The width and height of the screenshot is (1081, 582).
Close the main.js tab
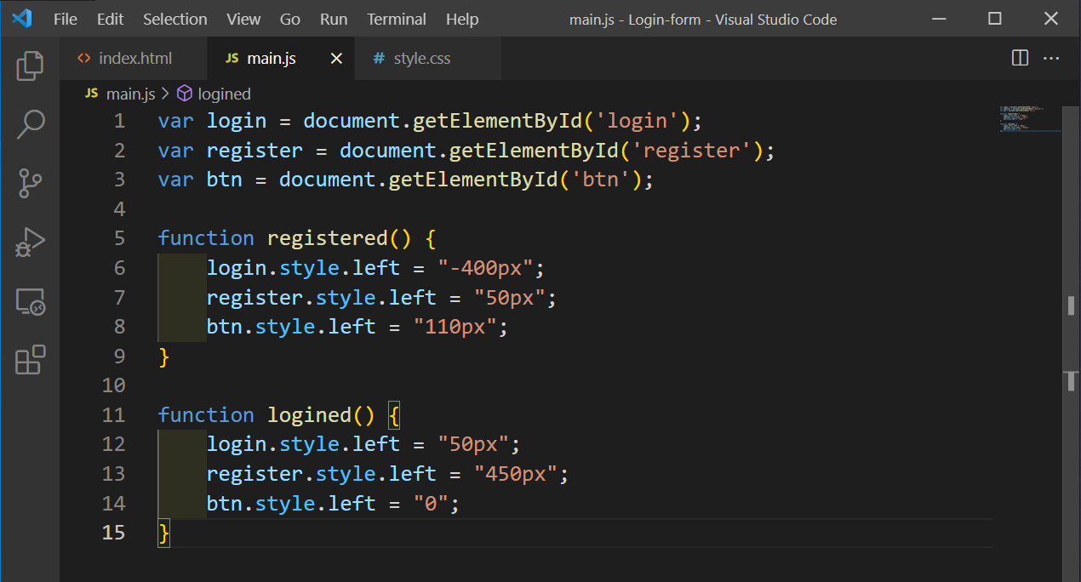336,59
